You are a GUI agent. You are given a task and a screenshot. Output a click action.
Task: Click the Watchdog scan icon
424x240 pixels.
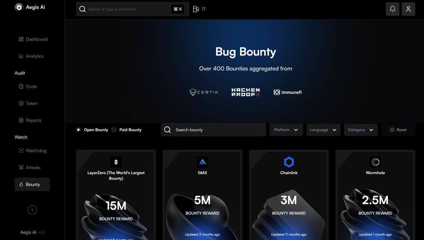(21, 150)
